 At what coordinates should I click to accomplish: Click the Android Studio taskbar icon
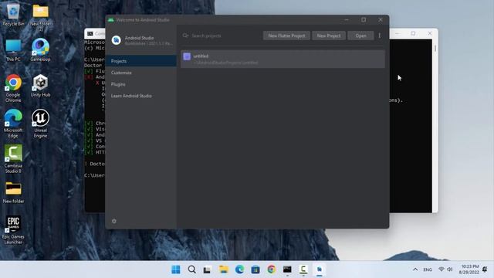tap(319, 270)
